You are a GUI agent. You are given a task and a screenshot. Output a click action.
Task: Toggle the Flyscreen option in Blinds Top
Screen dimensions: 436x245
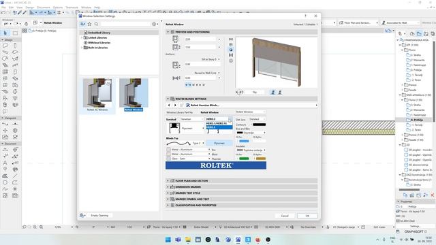219,143
